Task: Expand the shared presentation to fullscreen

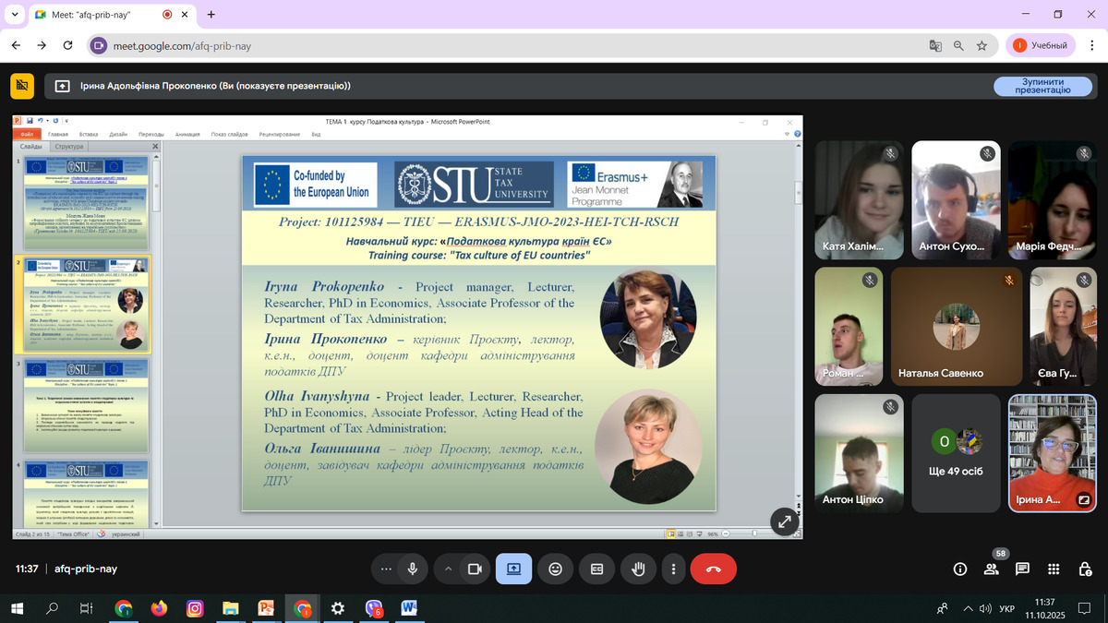Action: [x=784, y=521]
